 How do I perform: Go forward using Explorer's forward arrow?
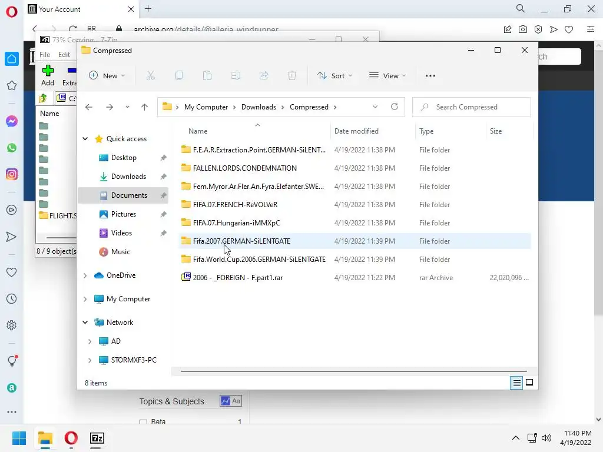click(110, 107)
